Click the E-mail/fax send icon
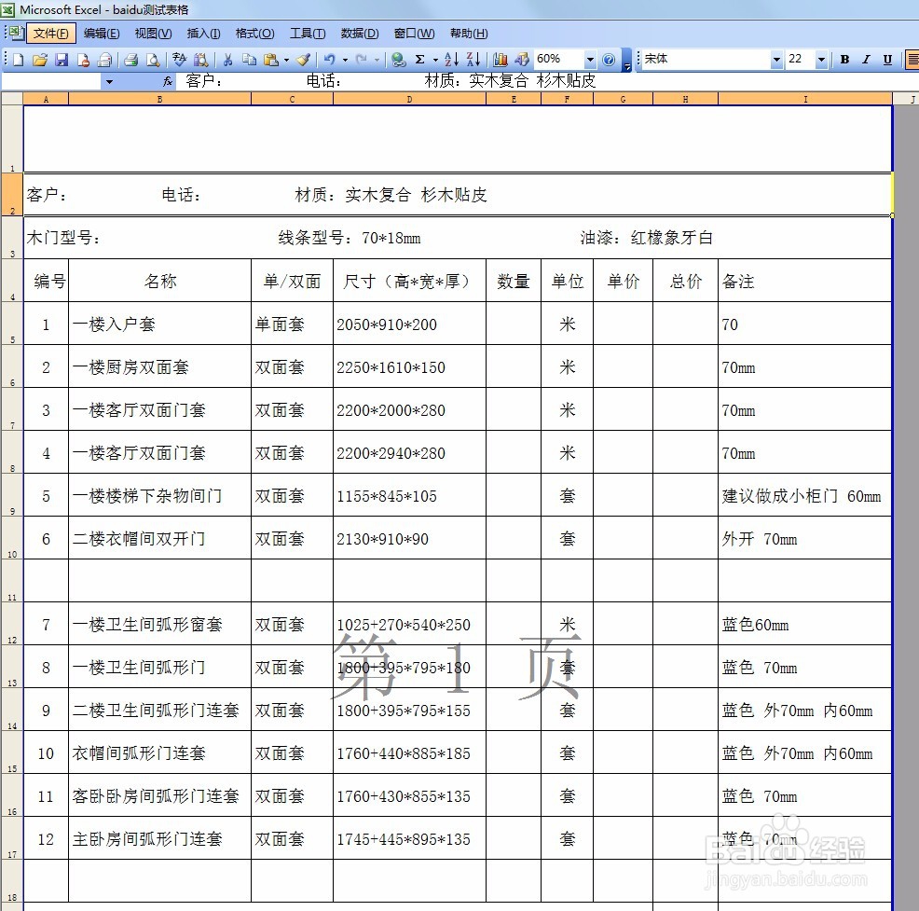The image size is (919, 911). (x=105, y=59)
